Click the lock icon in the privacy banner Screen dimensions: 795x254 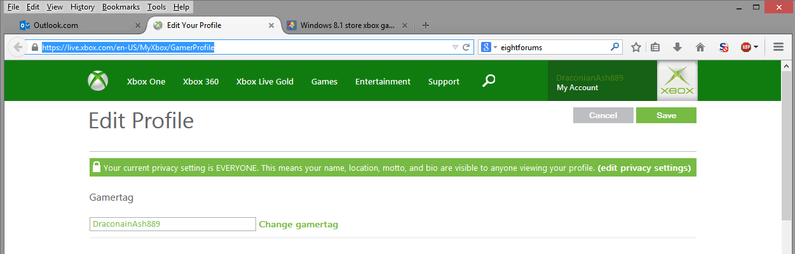(x=97, y=168)
